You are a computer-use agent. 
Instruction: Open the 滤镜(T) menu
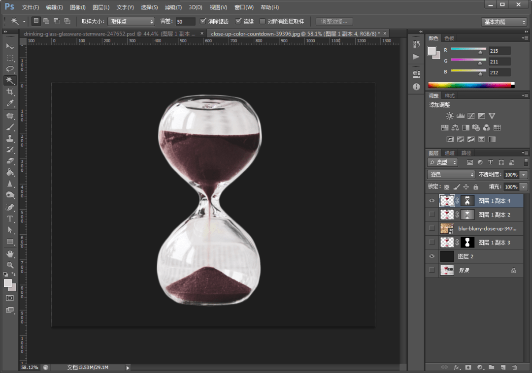(173, 7)
